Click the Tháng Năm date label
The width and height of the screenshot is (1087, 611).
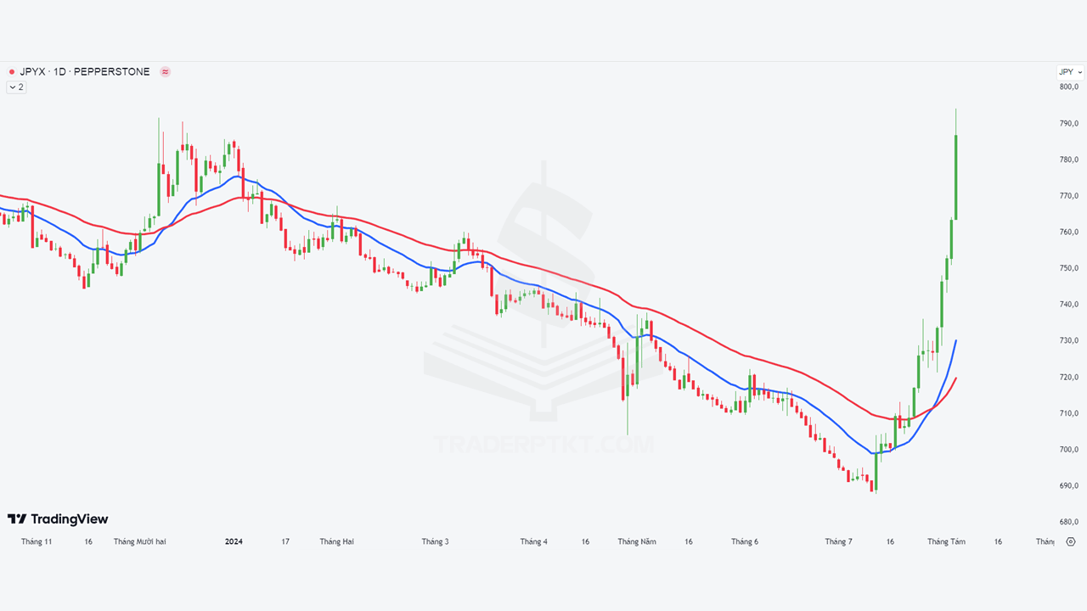click(637, 541)
